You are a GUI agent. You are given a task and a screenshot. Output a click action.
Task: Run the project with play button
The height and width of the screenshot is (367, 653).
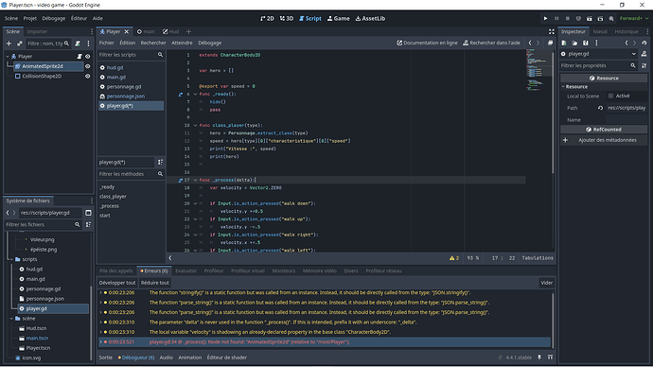(545, 18)
